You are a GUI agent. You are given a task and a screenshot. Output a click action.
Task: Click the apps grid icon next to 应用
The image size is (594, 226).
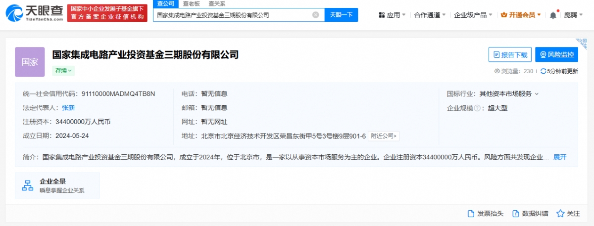(382, 15)
